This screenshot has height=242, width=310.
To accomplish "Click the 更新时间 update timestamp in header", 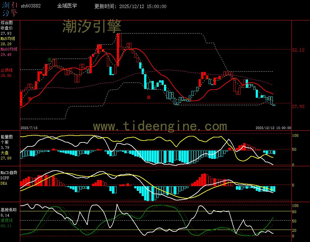I will [x=130, y=6].
